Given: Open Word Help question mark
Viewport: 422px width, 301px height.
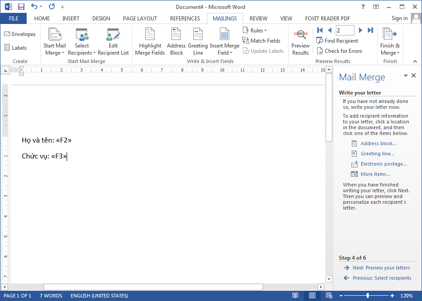Looking at the screenshot, I should [363, 7].
